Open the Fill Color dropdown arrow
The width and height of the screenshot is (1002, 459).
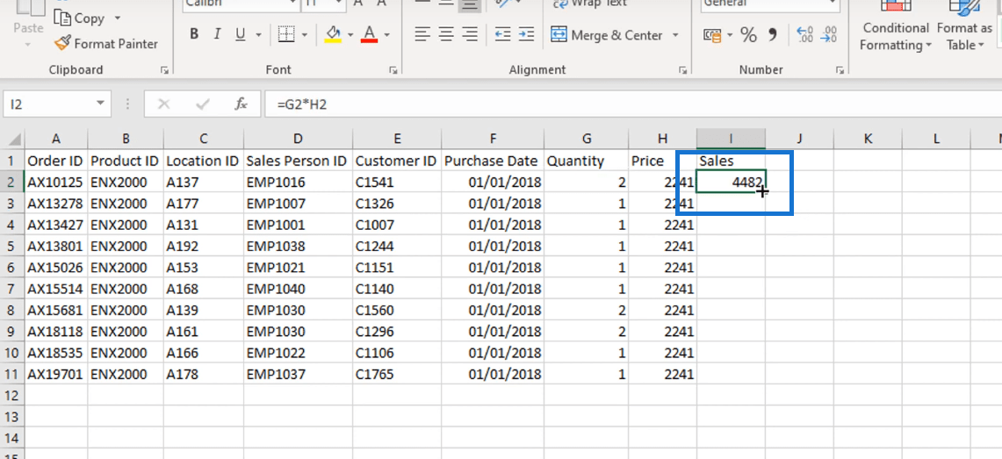[350, 34]
